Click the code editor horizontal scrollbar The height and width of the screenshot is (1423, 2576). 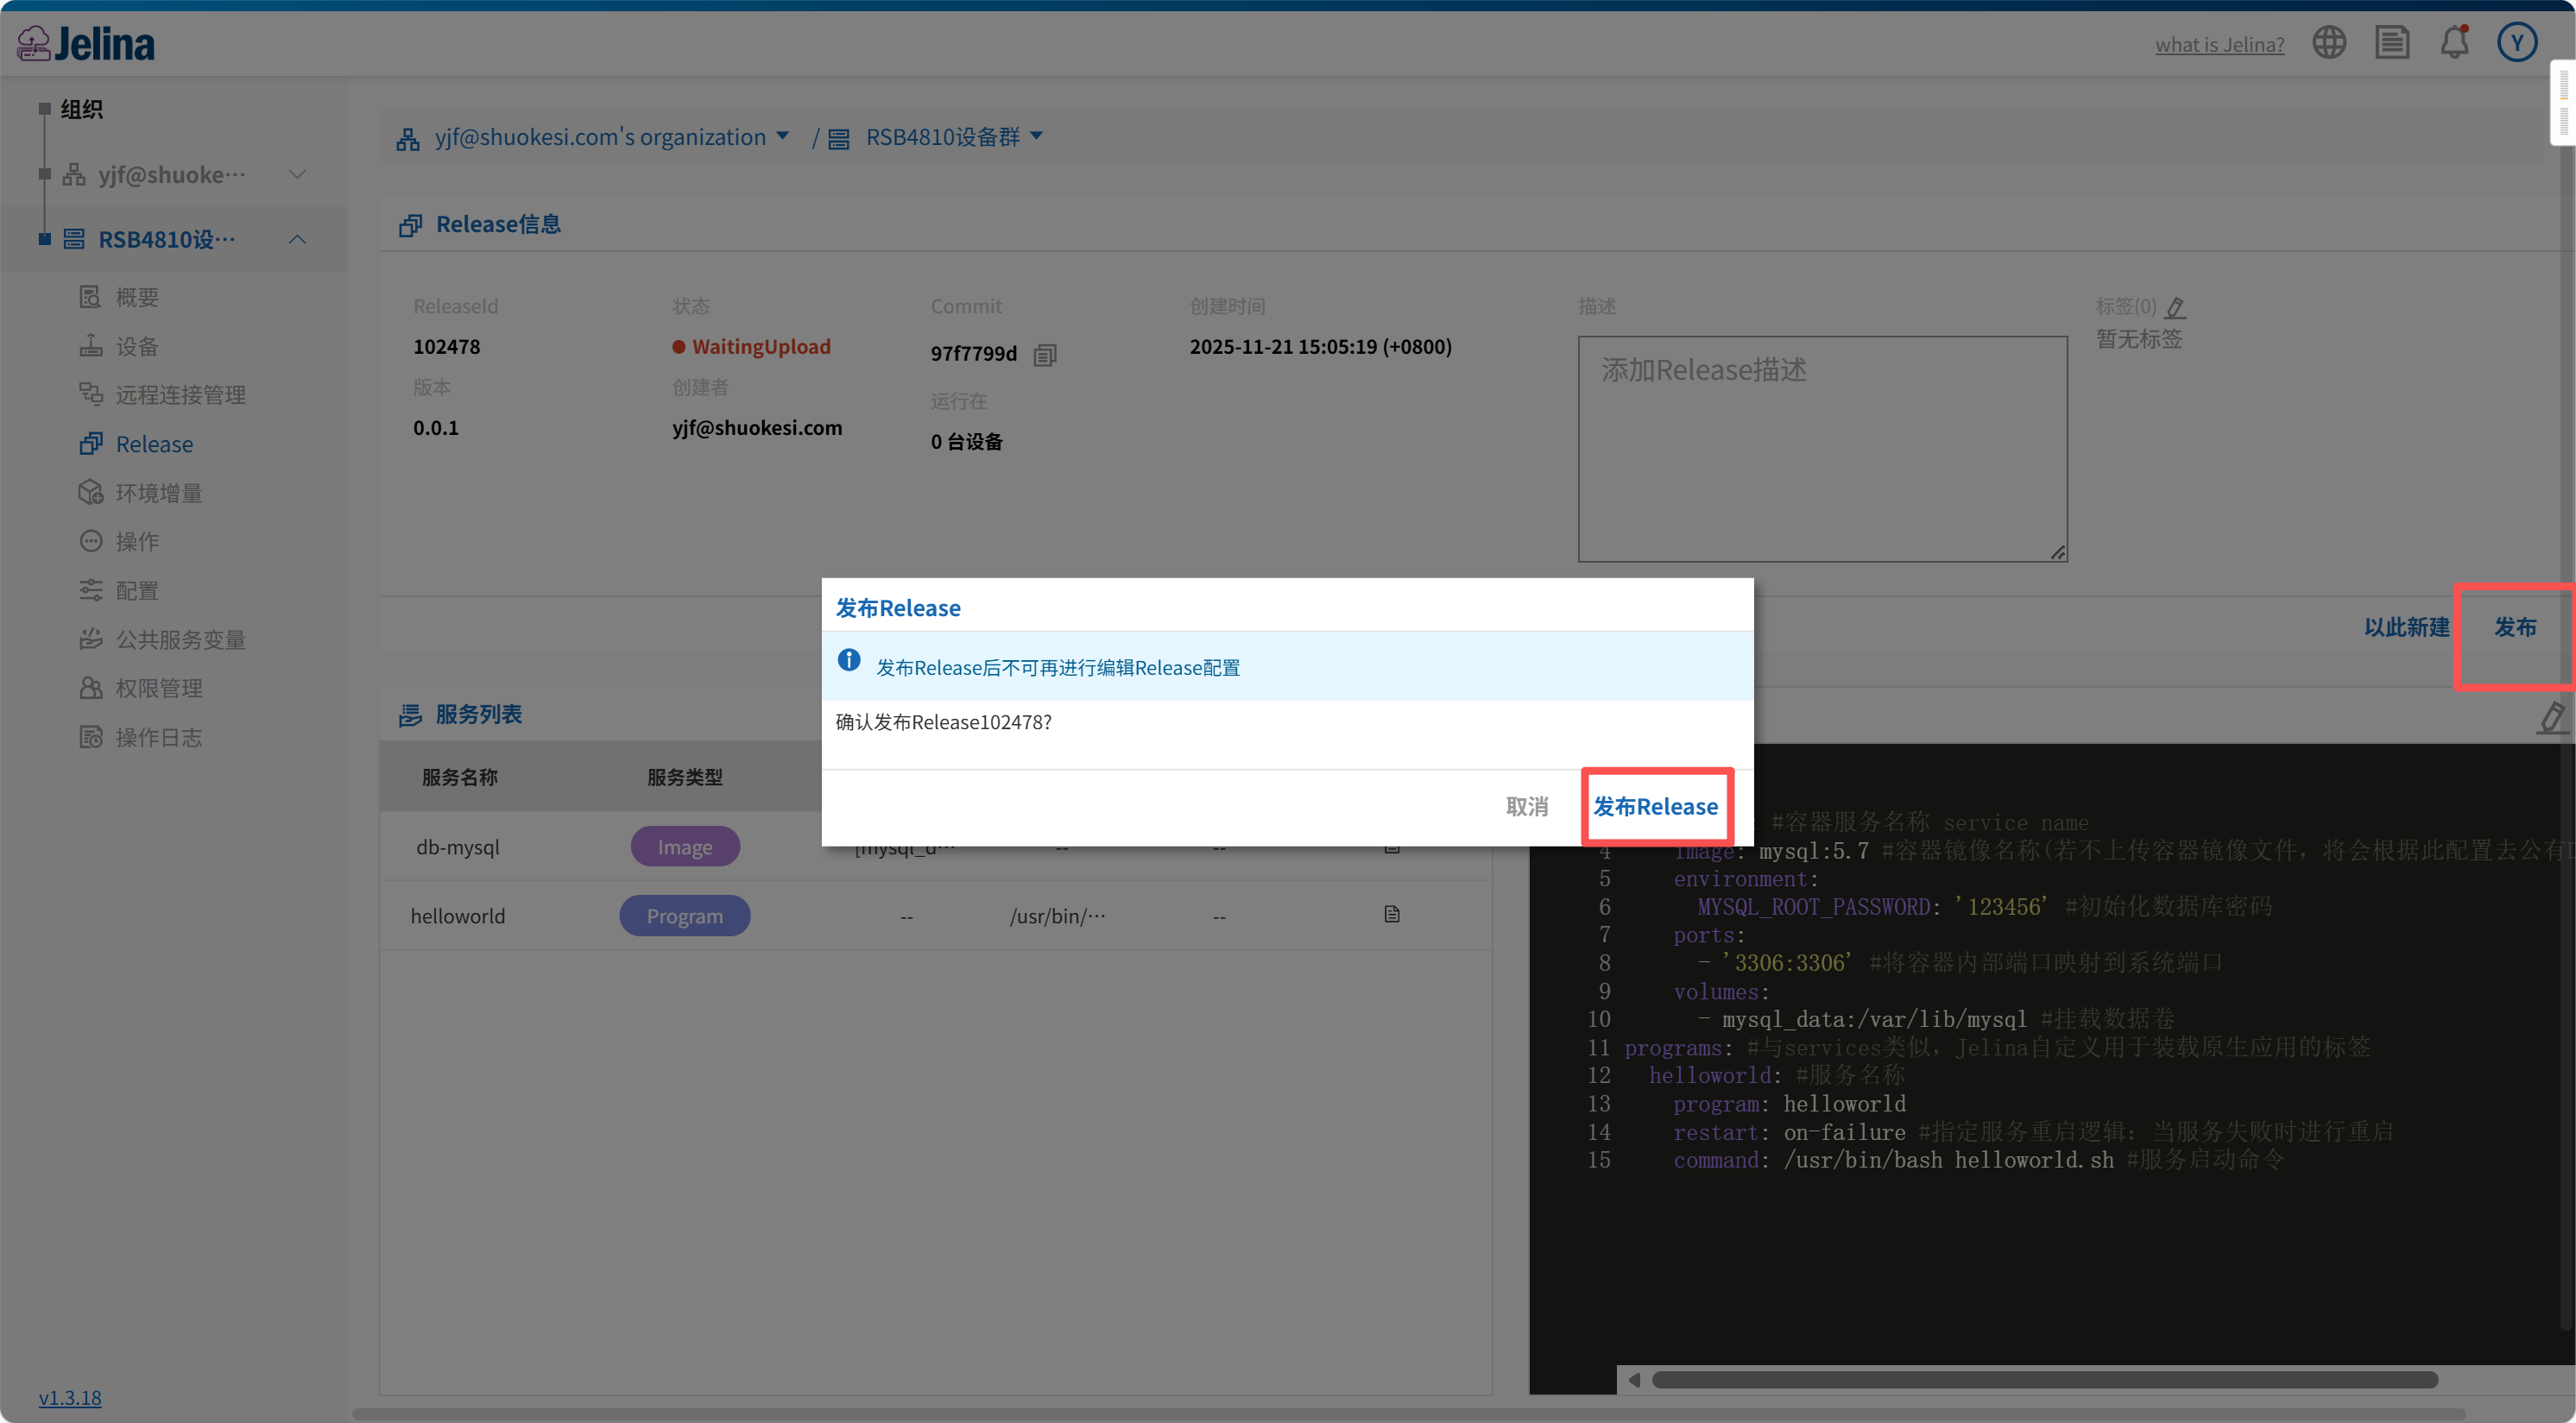point(2044,1380)
